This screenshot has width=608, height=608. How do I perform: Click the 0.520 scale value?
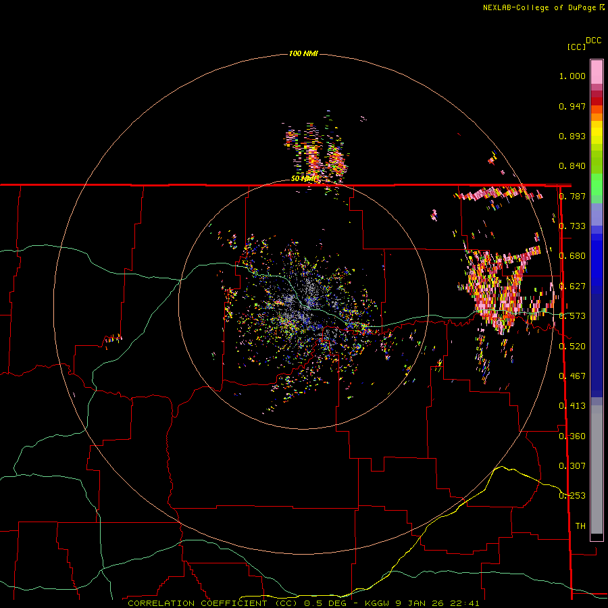[x=572, y=347]
